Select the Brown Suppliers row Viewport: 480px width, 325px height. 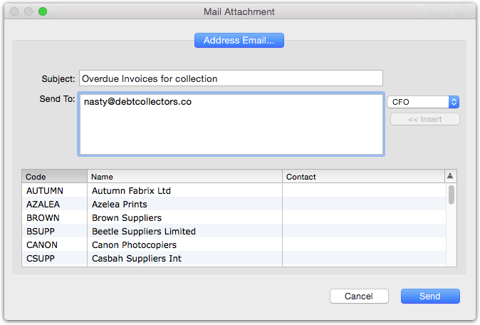(234, 217)
